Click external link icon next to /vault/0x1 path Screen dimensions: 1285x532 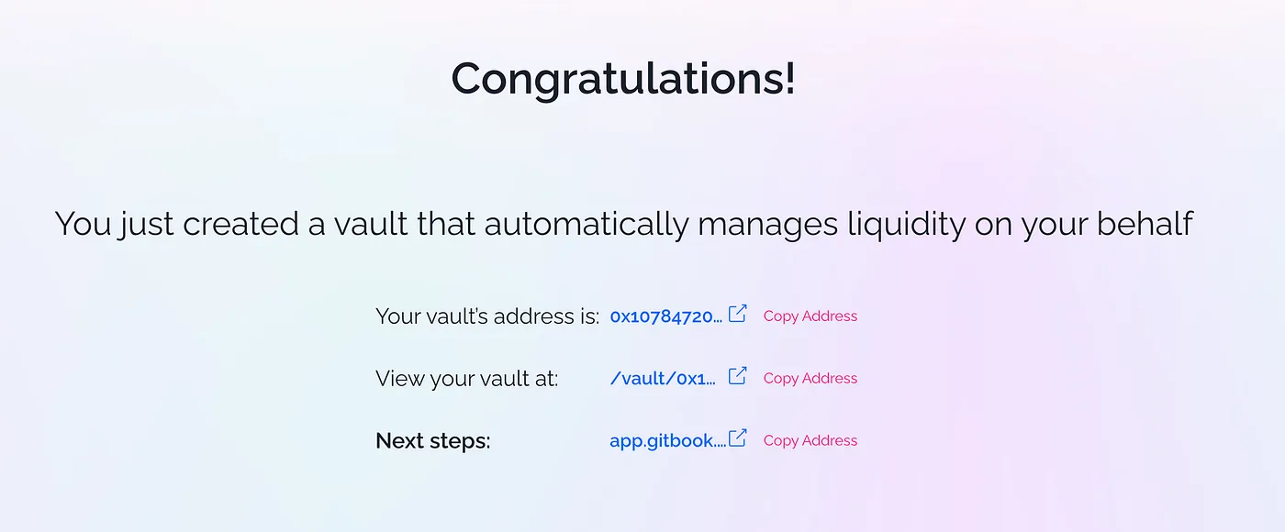(x=738, y=377)
